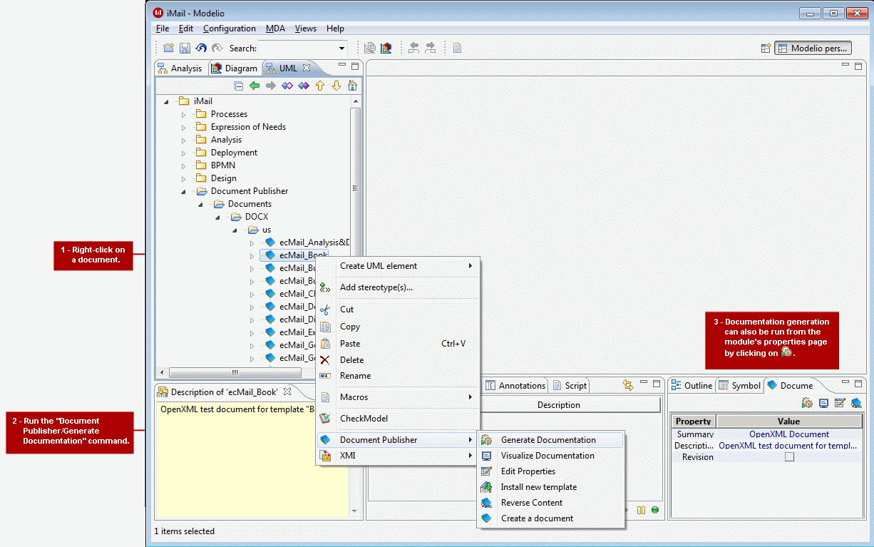This screenshot has width=874, height=547.
Task: Close the UML tab
Action: coord(307,68)
